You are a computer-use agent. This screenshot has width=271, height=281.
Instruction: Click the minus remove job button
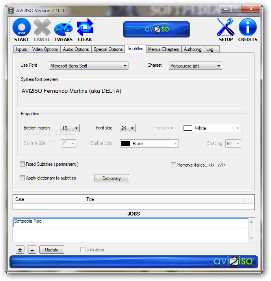[x=32, y=250]
